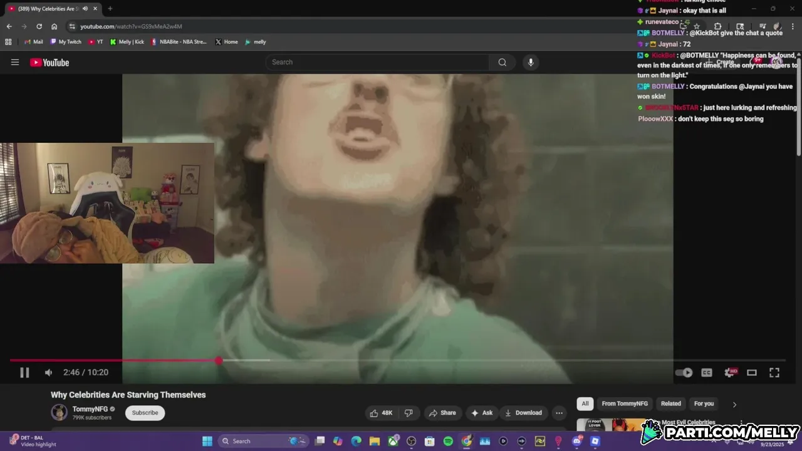Open the X Home bookmark
The height and width of the screenshot is (451, 802).
tap(226, 42)
